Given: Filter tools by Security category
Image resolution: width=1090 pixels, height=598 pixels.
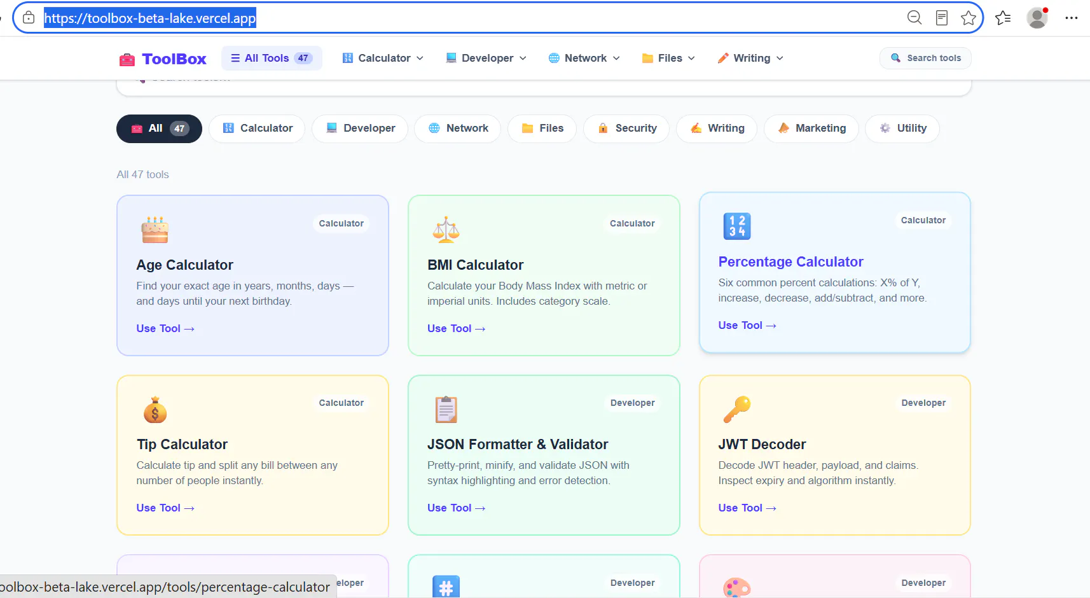Looking at the screenshot, I should (626, 129).
